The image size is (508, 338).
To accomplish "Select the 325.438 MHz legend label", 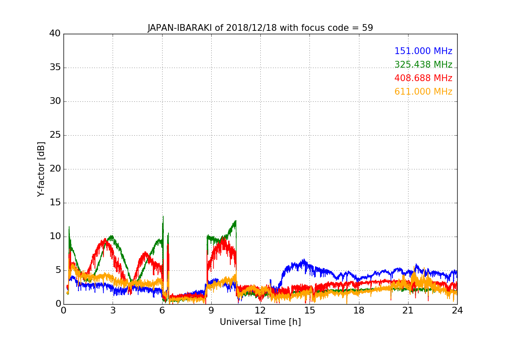I will point(423,65).
